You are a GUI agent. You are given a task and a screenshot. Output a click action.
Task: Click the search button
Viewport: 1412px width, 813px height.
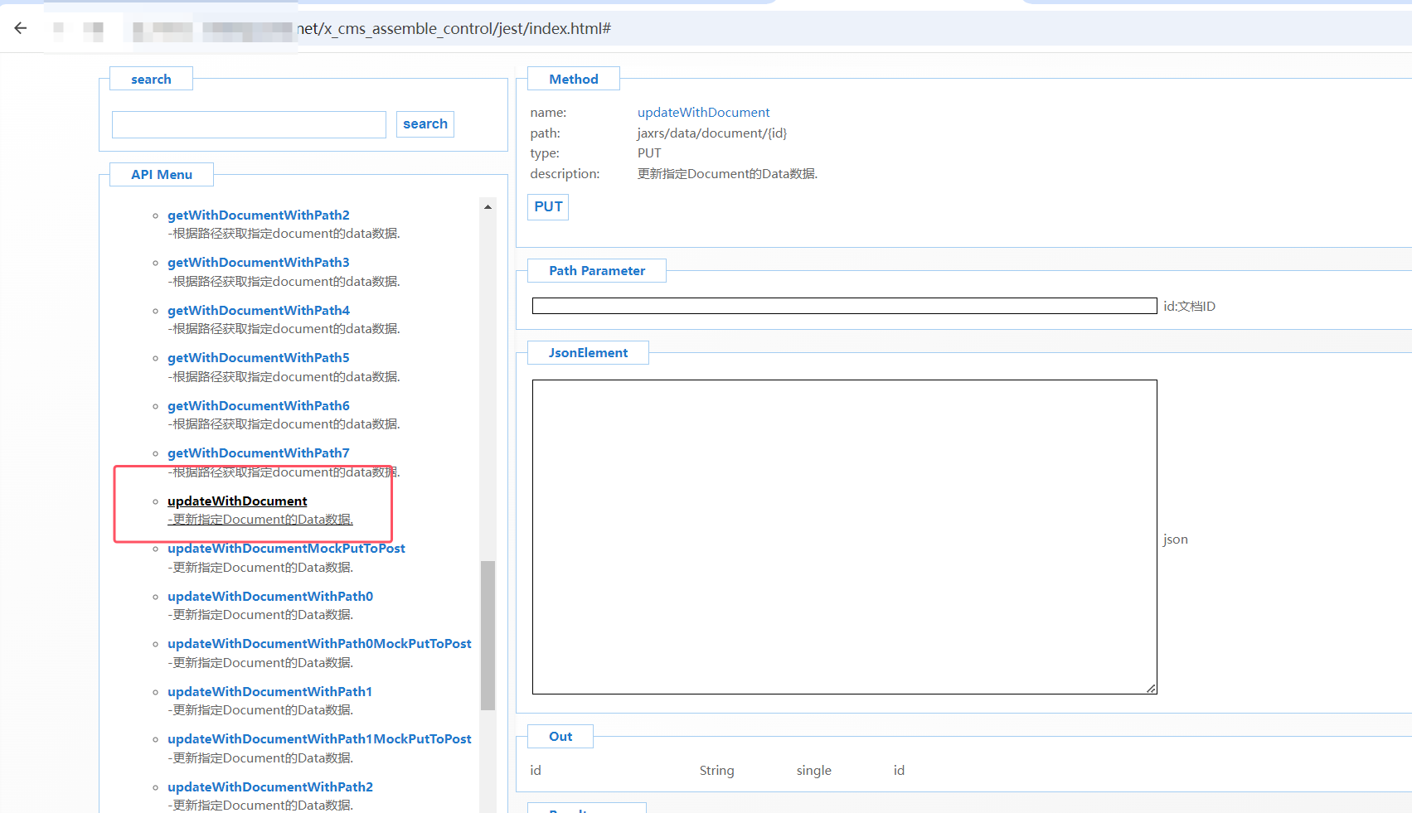click(x=425, y=124)
